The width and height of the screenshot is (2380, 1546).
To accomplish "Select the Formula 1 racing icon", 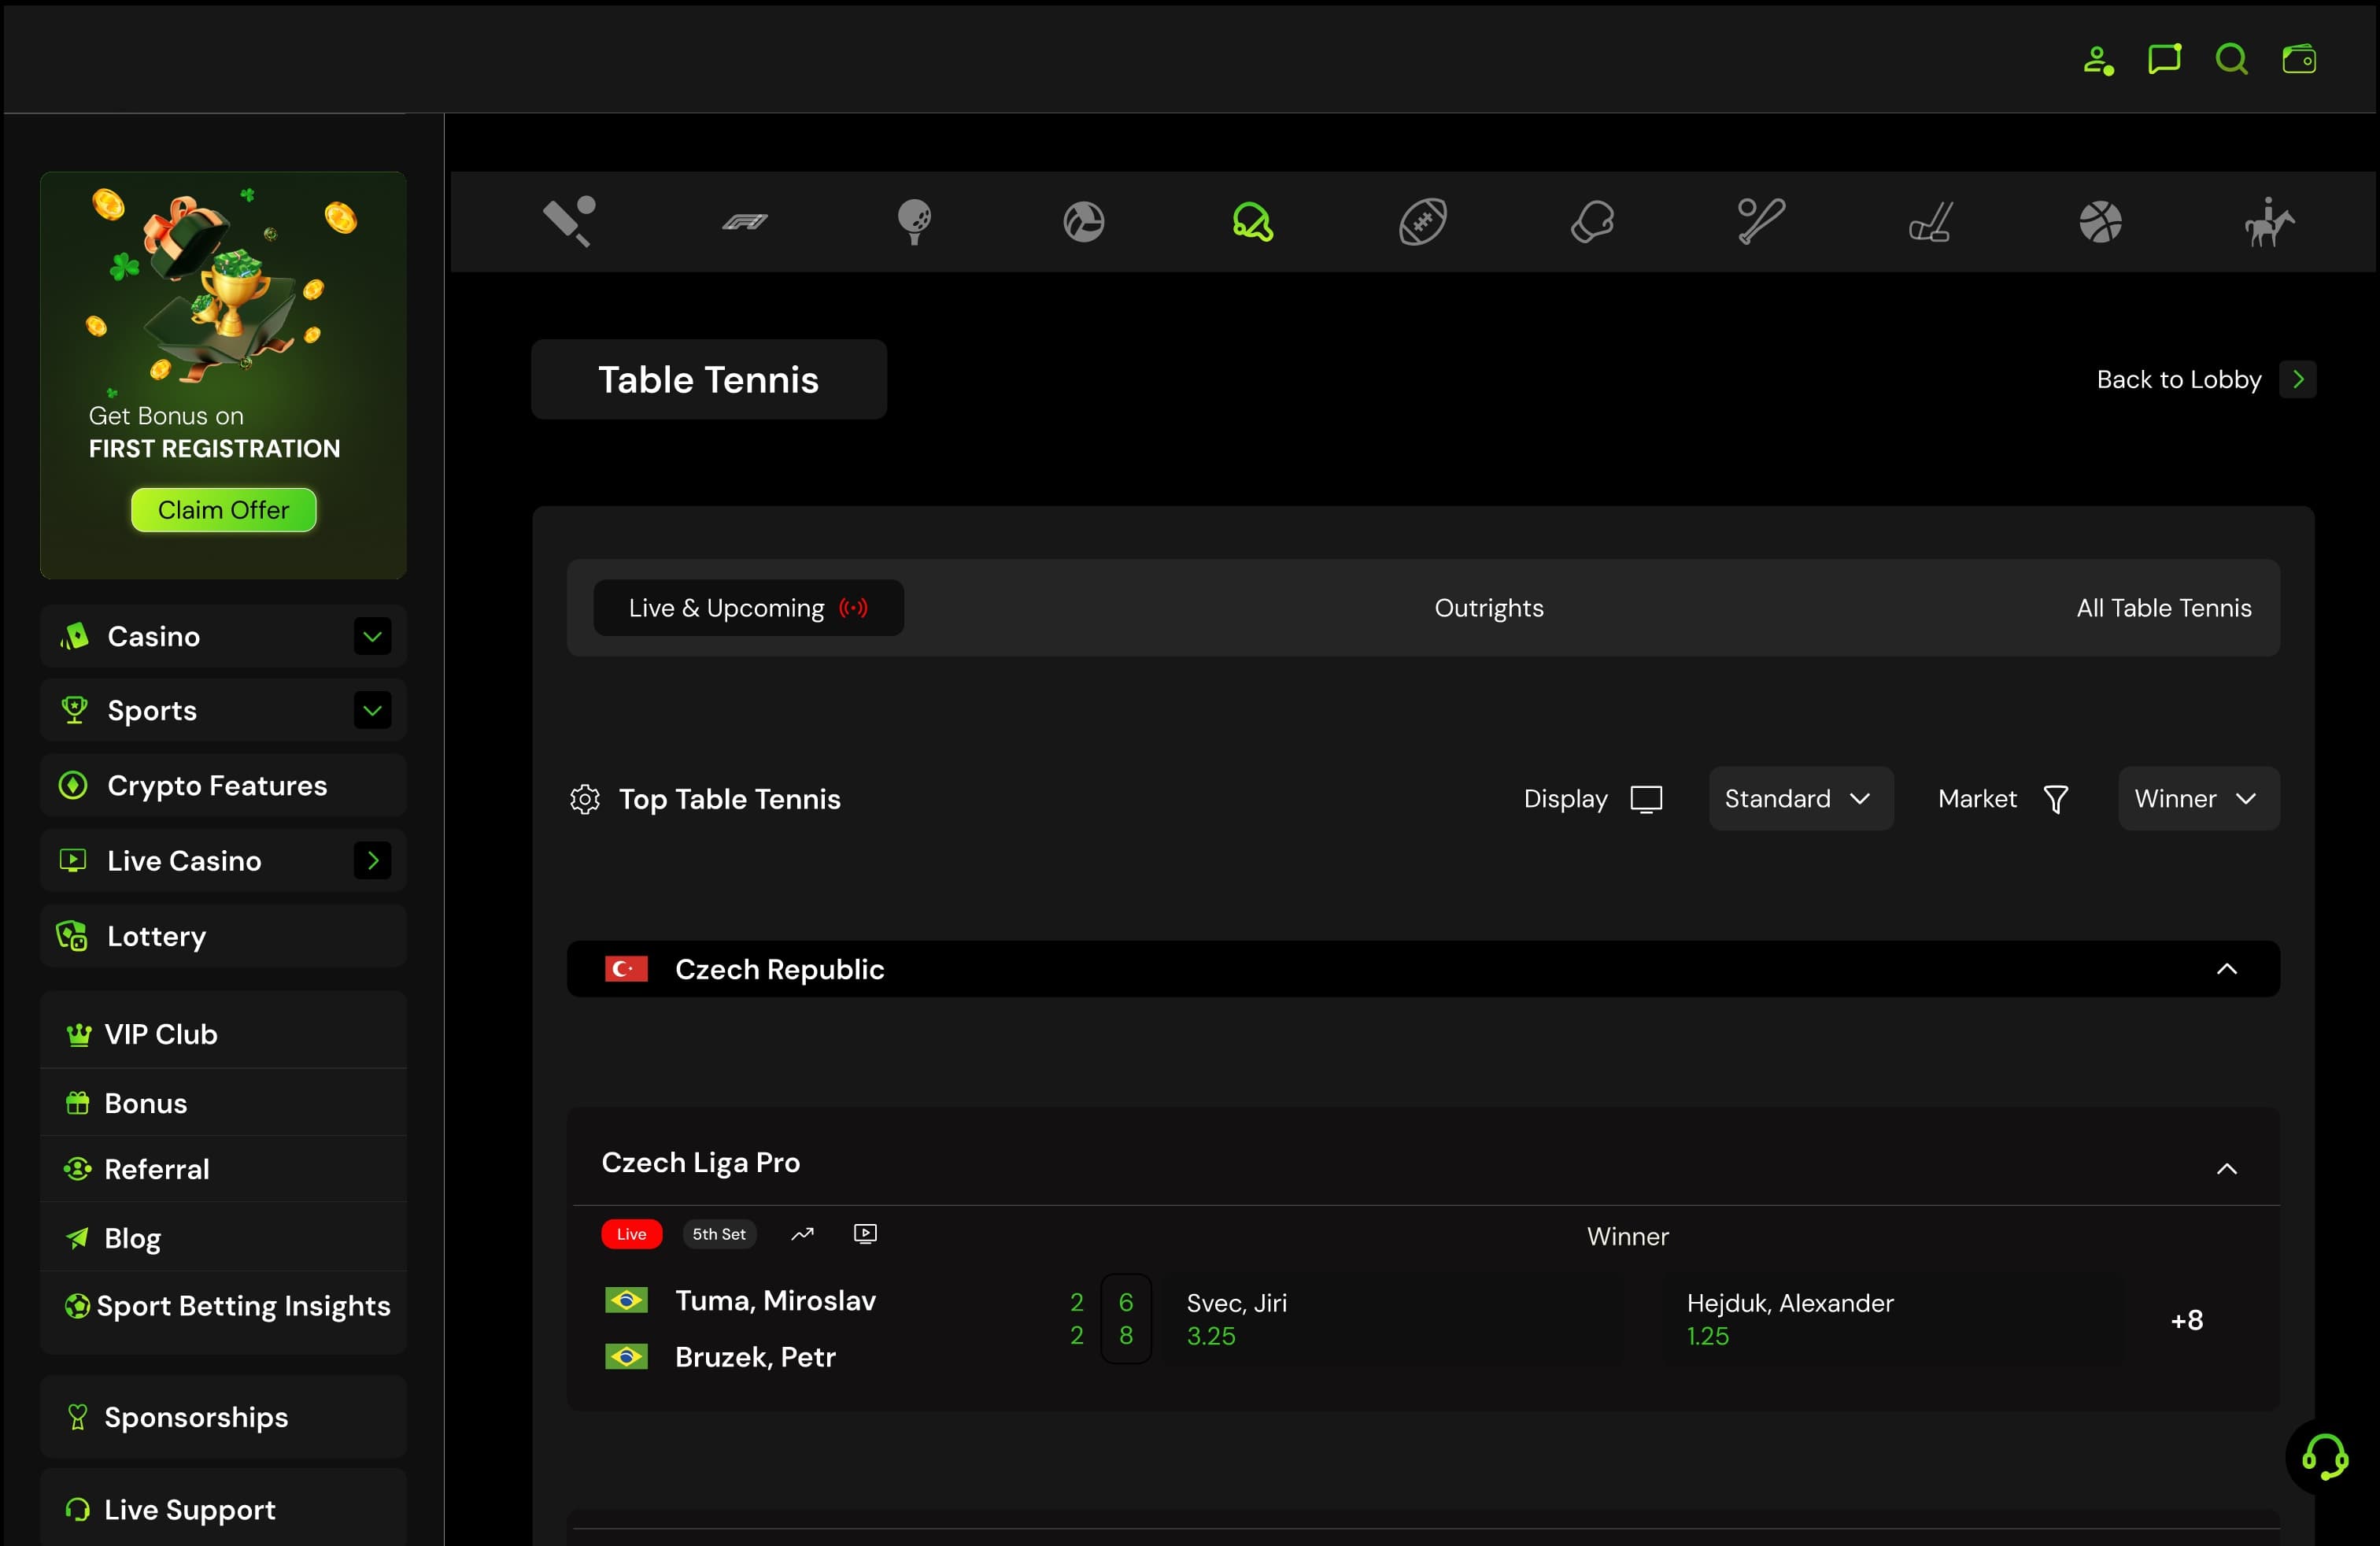I will (x=745, y=221).
